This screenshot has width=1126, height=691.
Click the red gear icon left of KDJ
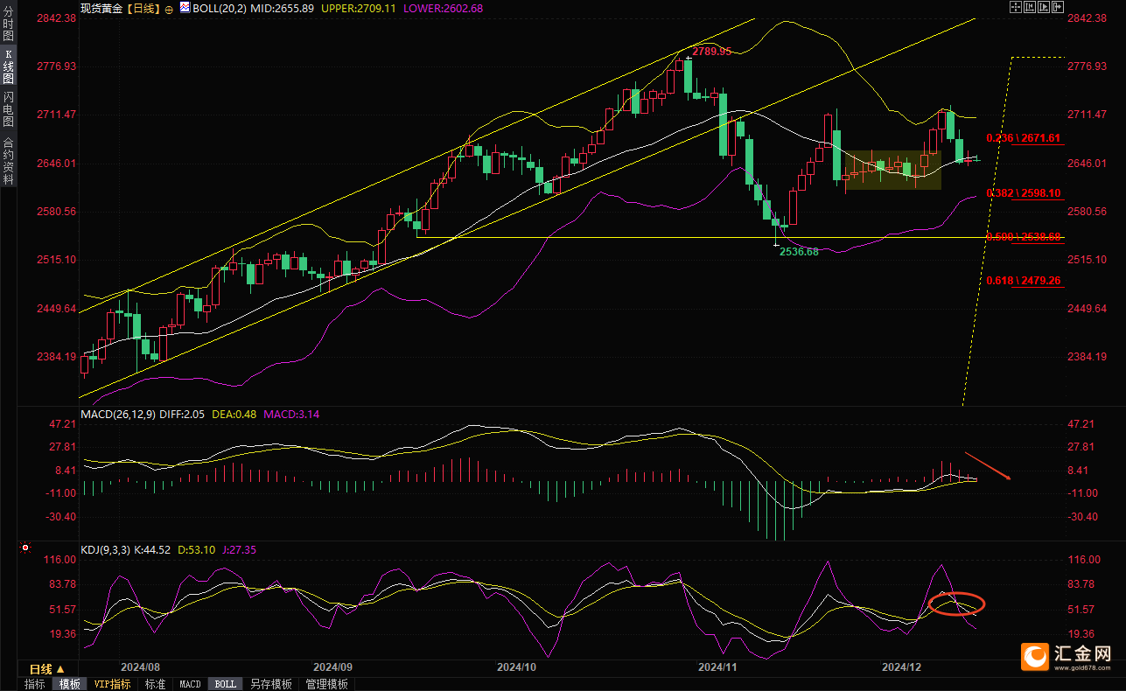tap(24, 549)
